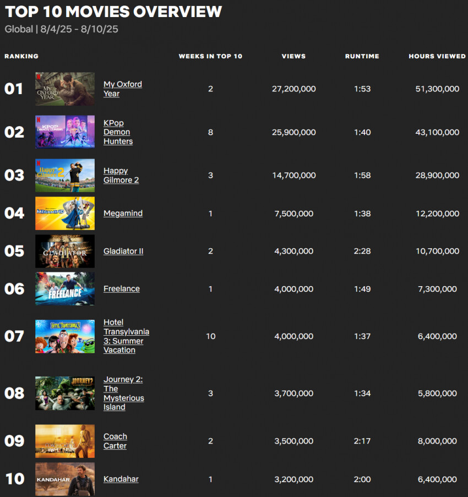The image size is (468, 497).
Task: Click the 1:40 runtime value
Action: [x=362, y=132]
